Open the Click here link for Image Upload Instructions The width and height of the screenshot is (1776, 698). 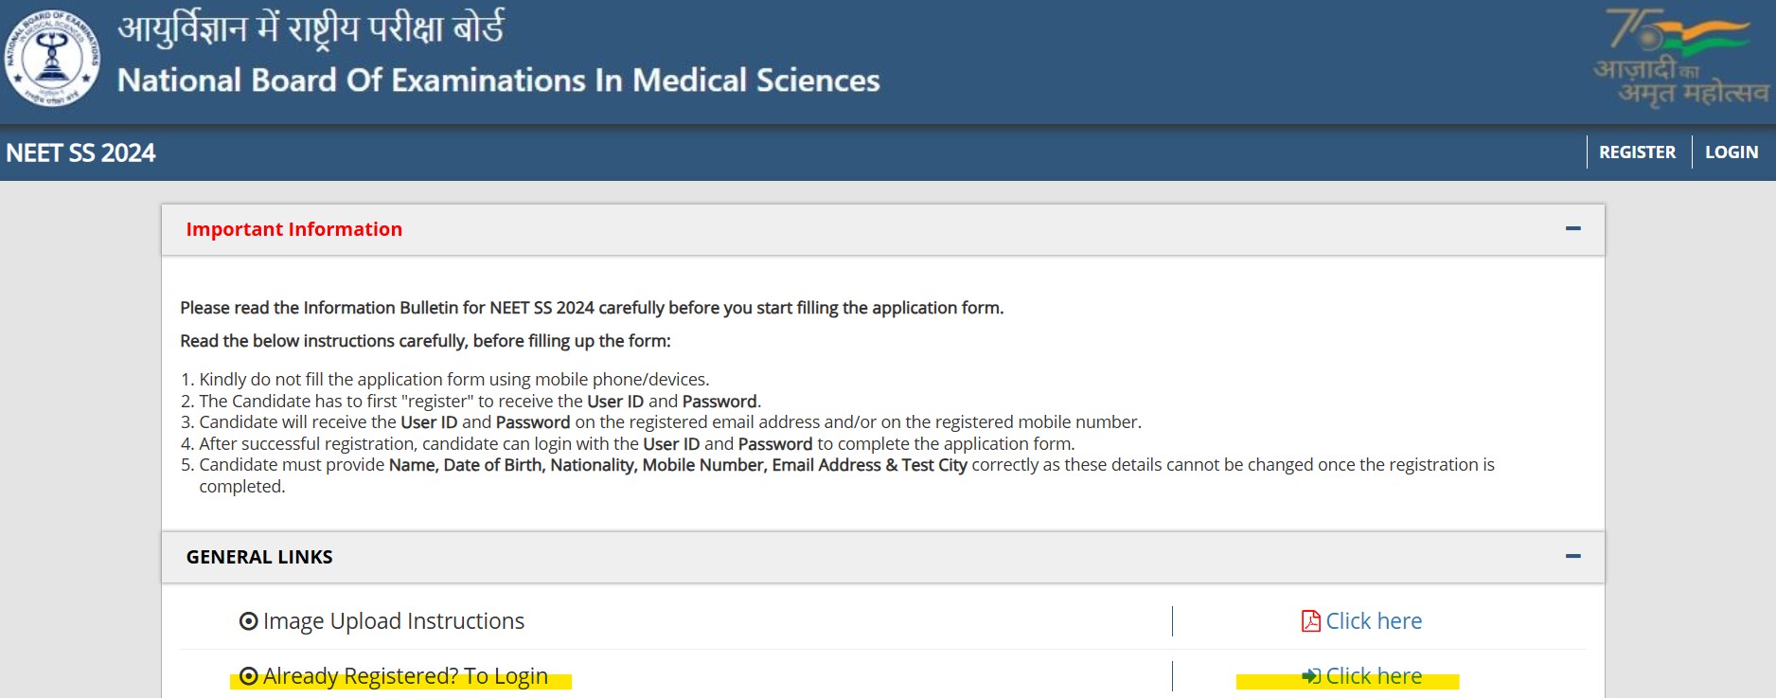pos(1373,621)
